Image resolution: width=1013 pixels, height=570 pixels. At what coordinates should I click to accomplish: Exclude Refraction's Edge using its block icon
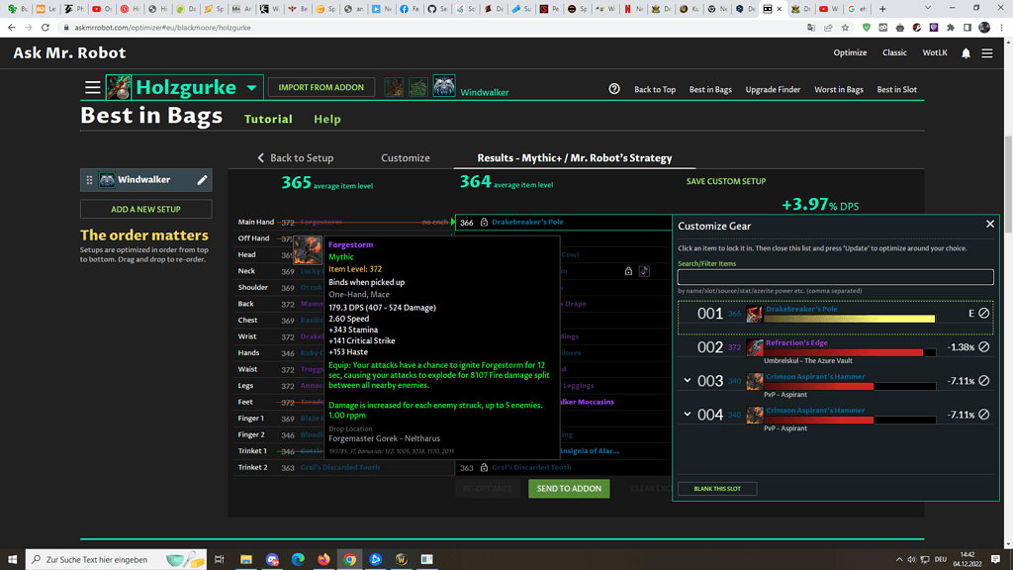983,347
